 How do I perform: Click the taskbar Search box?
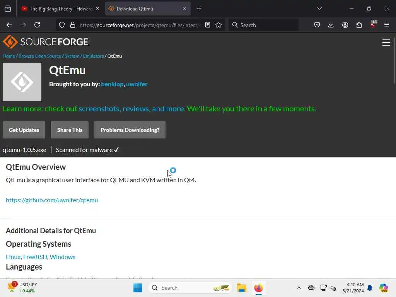coord(190,288)
